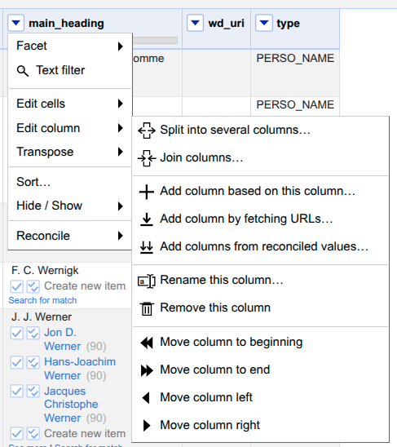Click reconciliation progress bar under main_heading
This screenshot has width=397, height=447.
[x=156, y=40]
